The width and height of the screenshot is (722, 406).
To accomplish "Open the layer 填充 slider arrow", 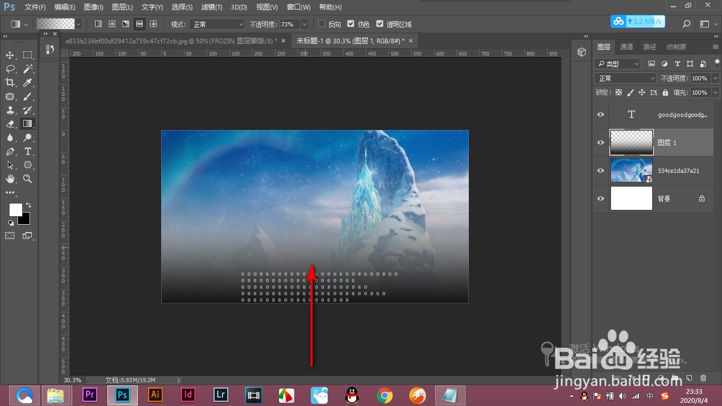I will (x=715, y=93).
